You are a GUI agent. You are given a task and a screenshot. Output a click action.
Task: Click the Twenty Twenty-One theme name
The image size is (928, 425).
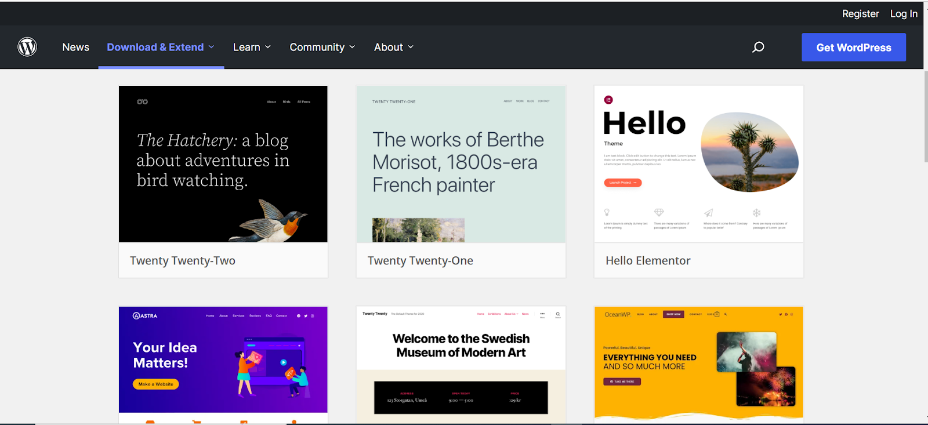[x=420, y=261]
